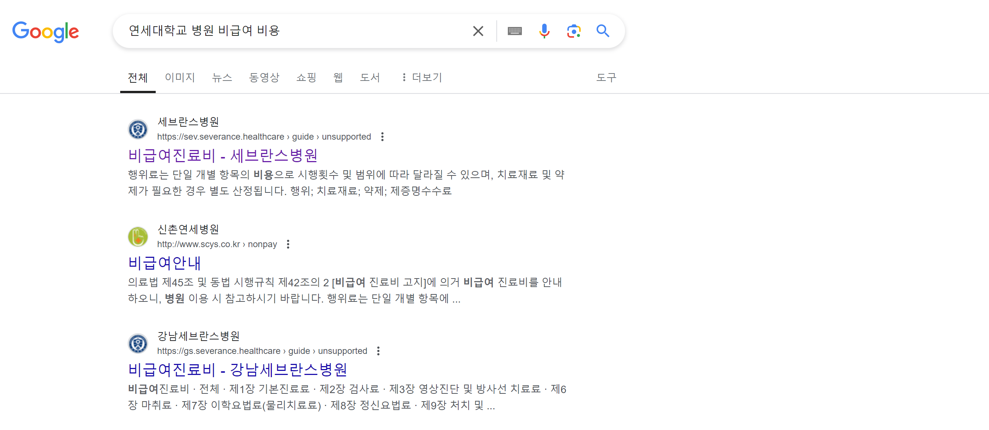Open more options for sev.severance.healthcare result
The image size is (989, 430).
[x=382, y=137]
